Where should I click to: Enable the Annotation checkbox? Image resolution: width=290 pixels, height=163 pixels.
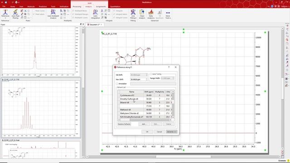[117, 84]
